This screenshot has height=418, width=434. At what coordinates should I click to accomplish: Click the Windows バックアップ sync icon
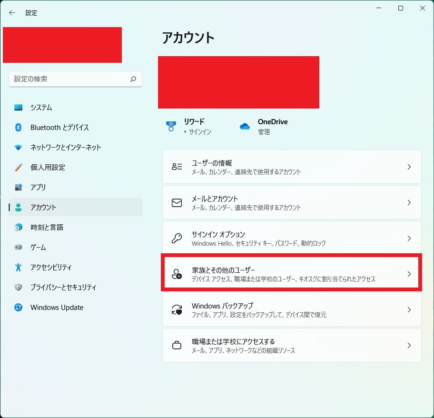177,309
